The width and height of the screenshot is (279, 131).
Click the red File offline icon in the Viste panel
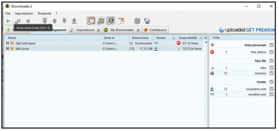coord(212,52)
